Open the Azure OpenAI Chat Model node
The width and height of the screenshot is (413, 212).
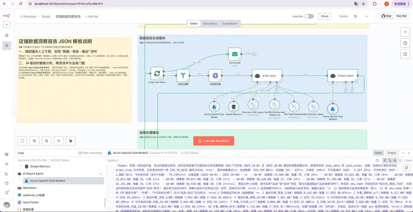[x=214, y=107]
